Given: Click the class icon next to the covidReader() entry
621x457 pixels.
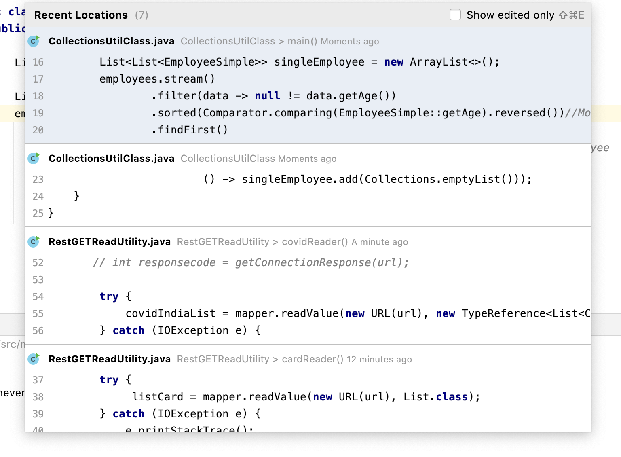Looking at the screenshot, I should pyautogui.click(x=34, y=241).
